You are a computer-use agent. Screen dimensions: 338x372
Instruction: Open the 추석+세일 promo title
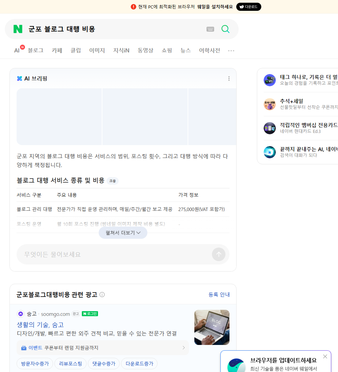click(x=291, y=101)
